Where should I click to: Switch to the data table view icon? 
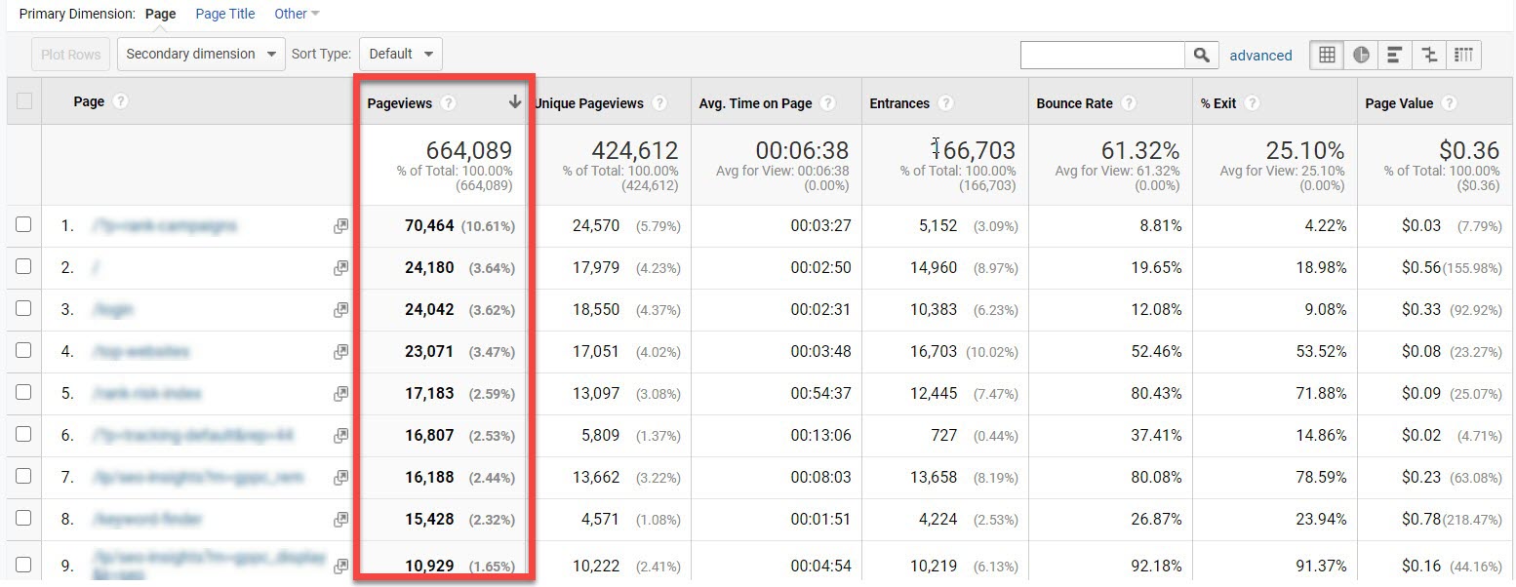(x=1327, y=56)
